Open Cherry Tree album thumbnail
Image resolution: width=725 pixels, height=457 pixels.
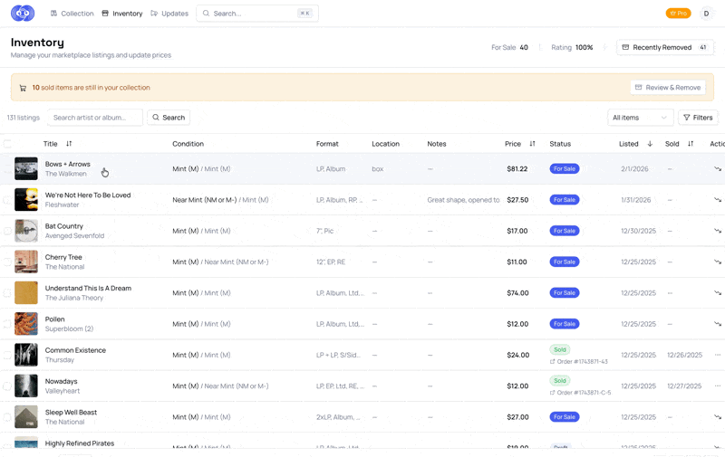(26, 262)
